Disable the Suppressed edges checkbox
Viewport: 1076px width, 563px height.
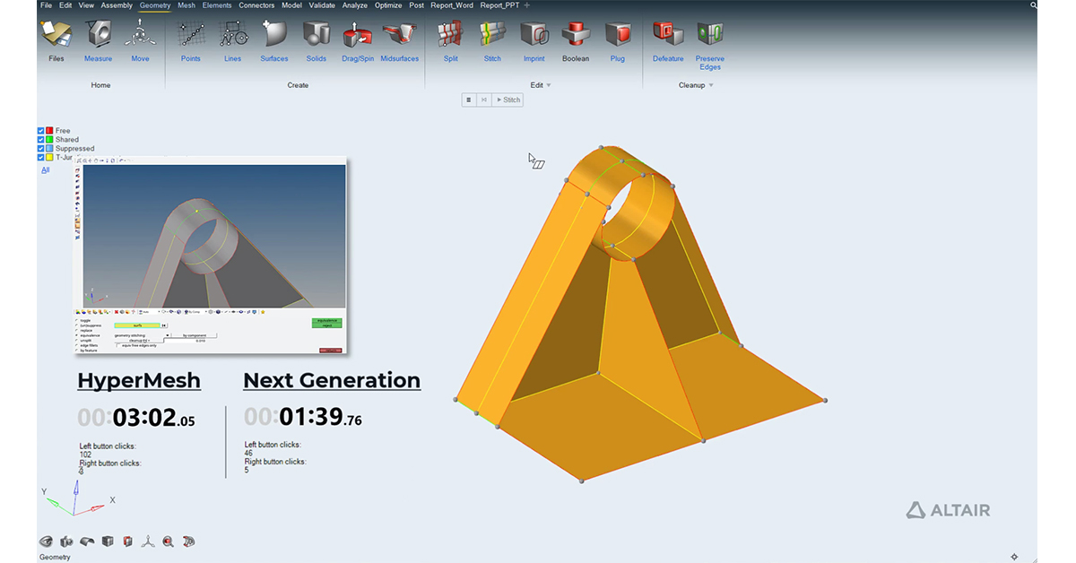(x=40, y=149)
